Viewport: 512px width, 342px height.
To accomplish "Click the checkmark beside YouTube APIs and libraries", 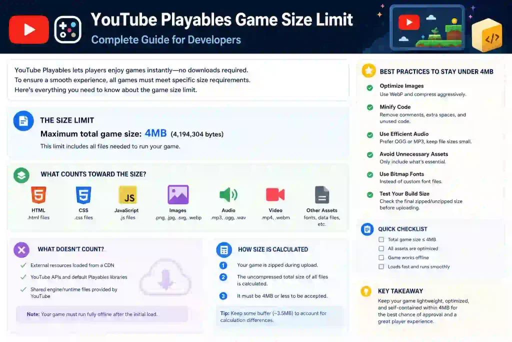I will (x=23, y=277).
